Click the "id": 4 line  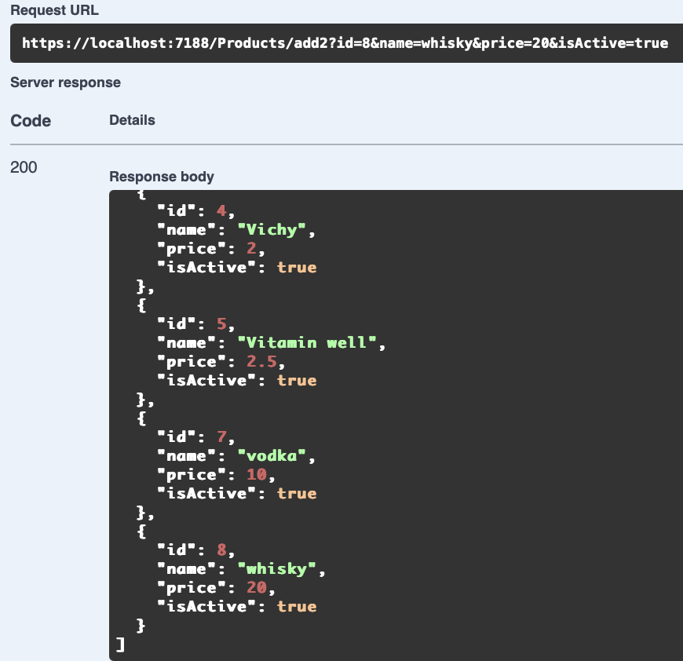pyautogui.click(x=196, y=210)
